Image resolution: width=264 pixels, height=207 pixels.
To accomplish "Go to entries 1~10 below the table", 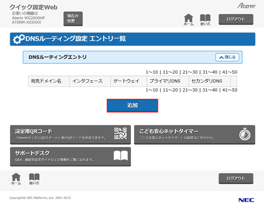I will 152,90.
